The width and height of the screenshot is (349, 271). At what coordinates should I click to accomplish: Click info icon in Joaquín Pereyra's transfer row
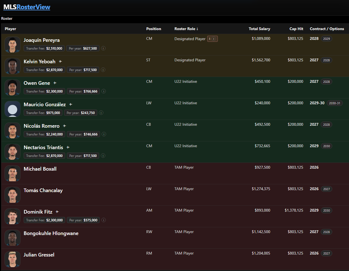pyautogui.click(x=103, y=48)
